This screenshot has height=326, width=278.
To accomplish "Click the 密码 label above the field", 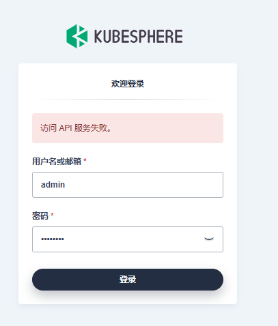I will pyautogui.click(x=40, y=216).
